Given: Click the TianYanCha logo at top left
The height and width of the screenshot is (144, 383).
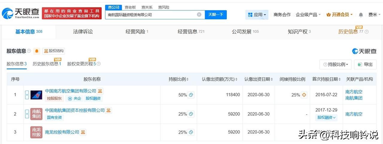Looking at the screenshot, I should coord(21,13).
